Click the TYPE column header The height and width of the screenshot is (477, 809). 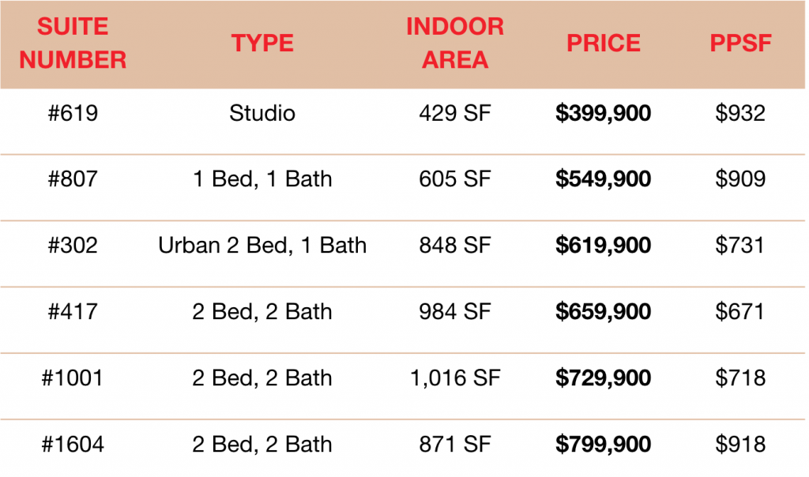262,44
